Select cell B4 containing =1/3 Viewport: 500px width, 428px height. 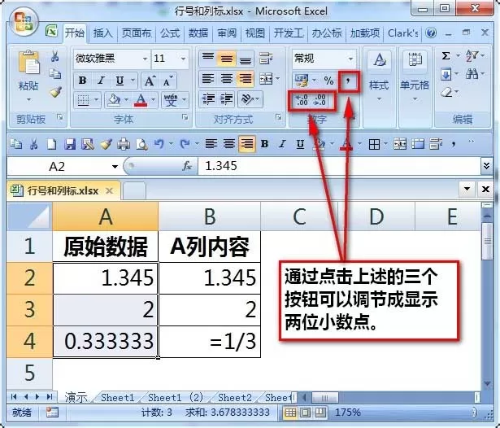(210, 341)
